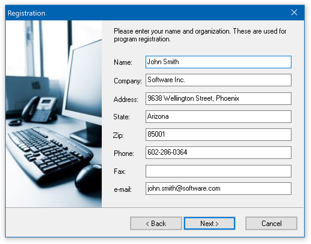Select the State field containing Arizona

click(218, 117)
